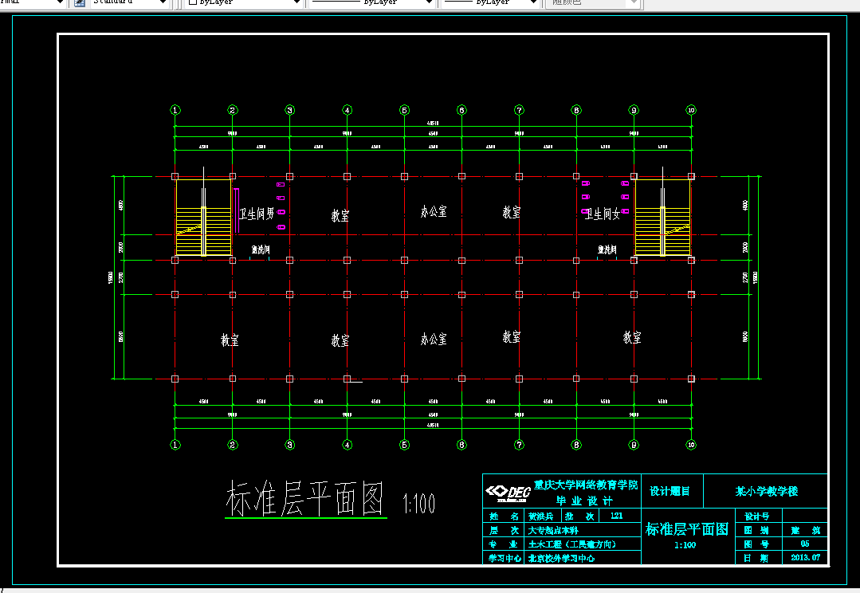Select lower 教室 label near axis 9
Image resolution: width=860 pixels, height=593 pixels.
[632, 337]
